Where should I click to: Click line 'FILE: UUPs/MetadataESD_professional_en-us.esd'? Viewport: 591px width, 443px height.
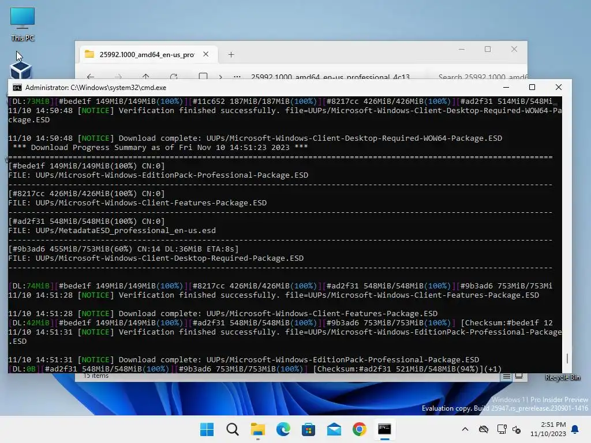[x=112, y=230]
